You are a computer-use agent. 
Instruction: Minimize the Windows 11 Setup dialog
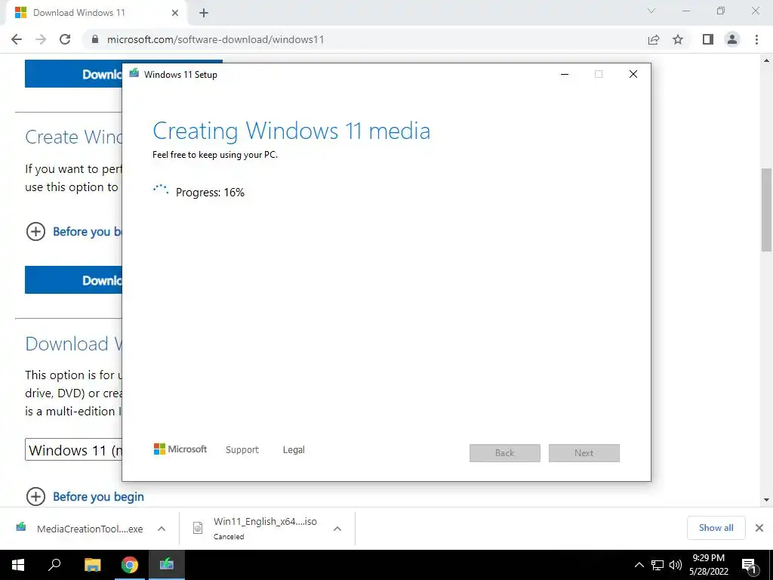pyautogui.click(x=565, y=74)
